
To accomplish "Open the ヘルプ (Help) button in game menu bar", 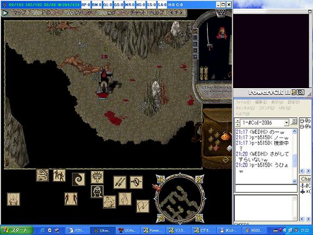I will [x=158, y=13].
